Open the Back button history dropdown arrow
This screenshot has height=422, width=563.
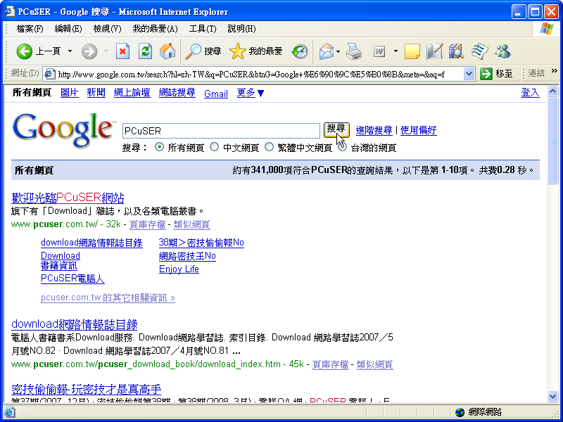pos(70,51)
